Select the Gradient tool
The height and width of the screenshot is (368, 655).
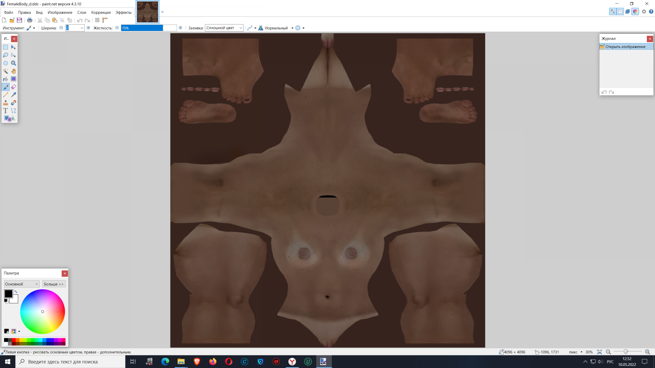(14, 79)
